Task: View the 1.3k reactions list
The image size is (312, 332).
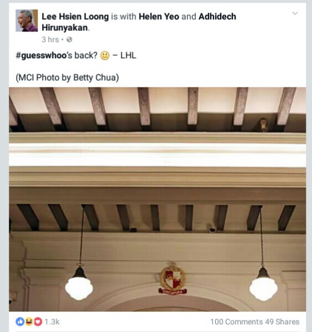Action: [52, 322]
